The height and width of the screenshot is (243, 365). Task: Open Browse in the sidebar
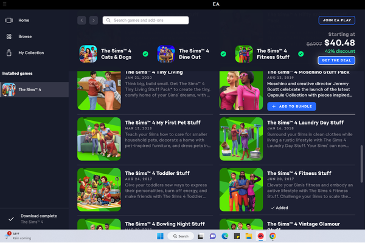point(25,36)
